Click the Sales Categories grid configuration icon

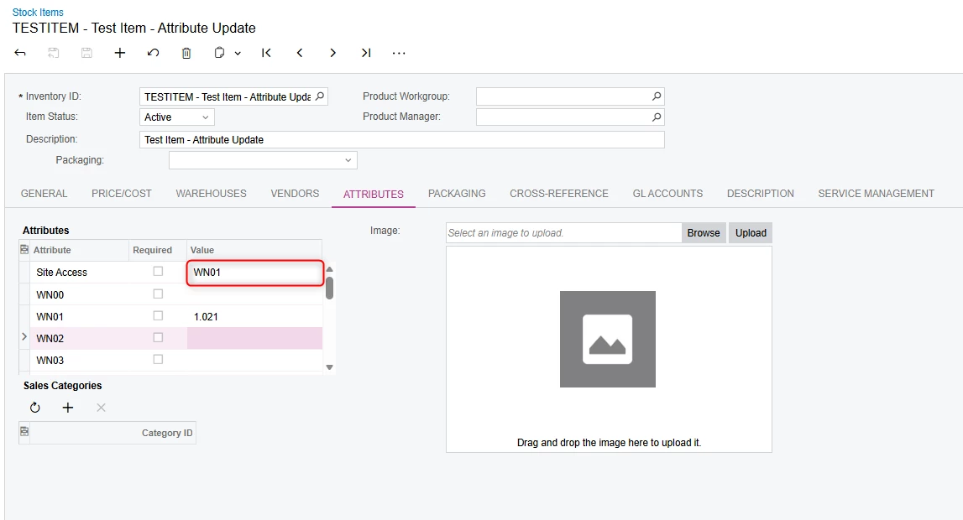pyautogui.click(x=24, y=432)
